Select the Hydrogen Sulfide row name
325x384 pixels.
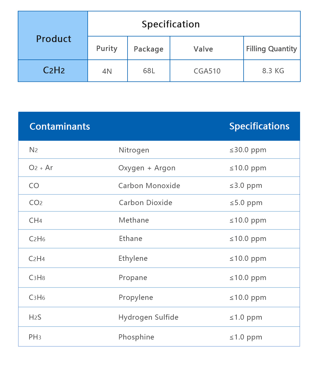[x=148, y=317]
